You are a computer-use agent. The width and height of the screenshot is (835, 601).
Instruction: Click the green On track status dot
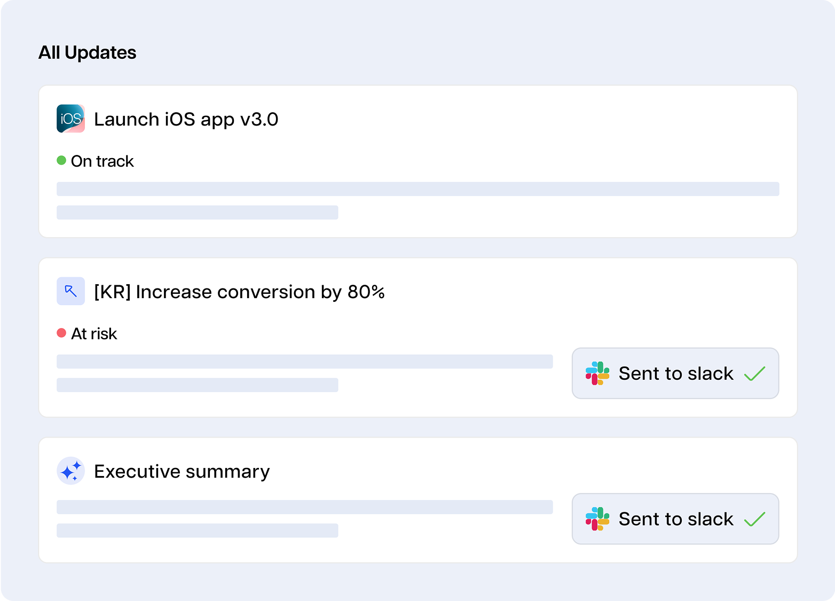tap(61, 160)
